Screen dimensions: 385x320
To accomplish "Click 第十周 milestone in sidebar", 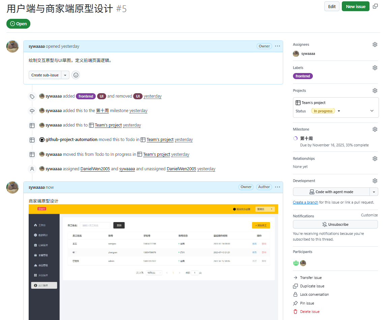I will pyautogui.click(x=306, y=138).
